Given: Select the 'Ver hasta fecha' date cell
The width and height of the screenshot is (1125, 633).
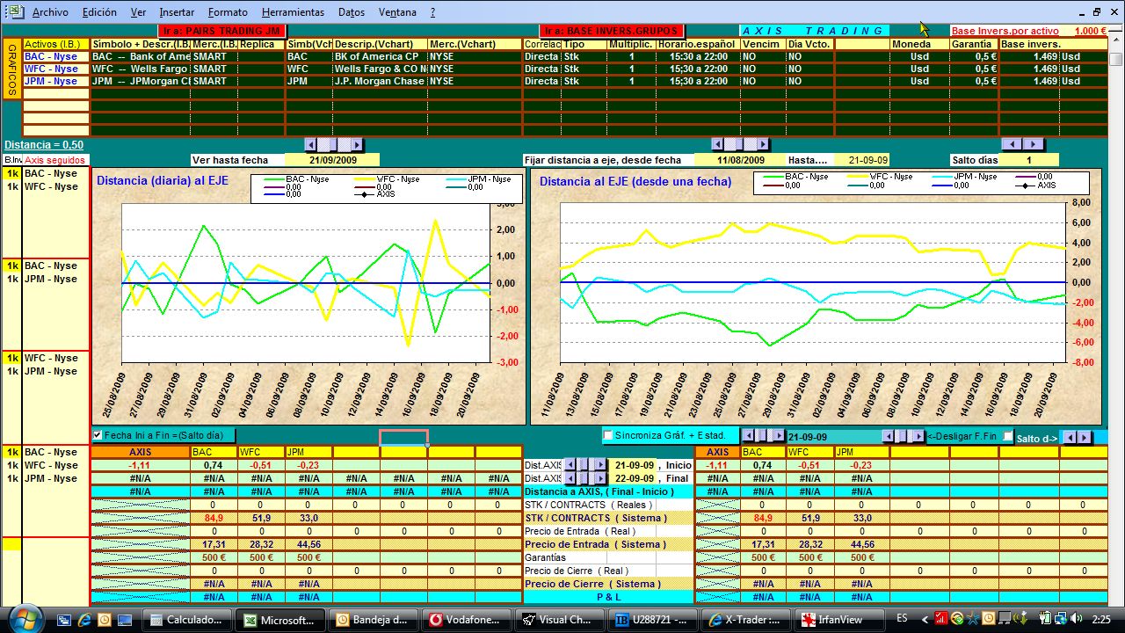Looking at the screenshot, I should tap(332, 160).
